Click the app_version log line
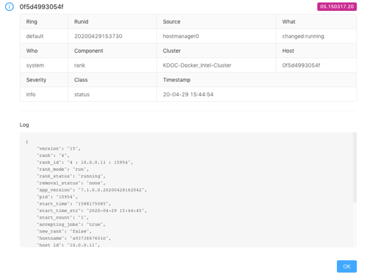 pos(92,190)
